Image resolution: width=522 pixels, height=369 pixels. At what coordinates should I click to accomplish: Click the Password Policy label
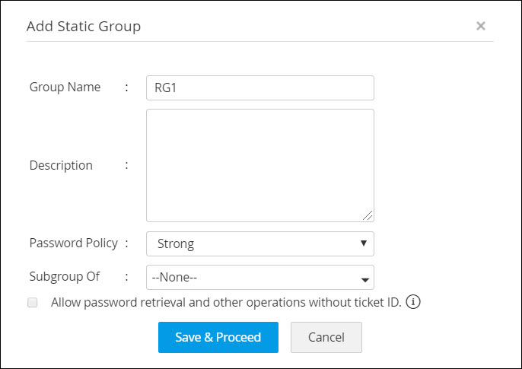[x=73, y=243]
